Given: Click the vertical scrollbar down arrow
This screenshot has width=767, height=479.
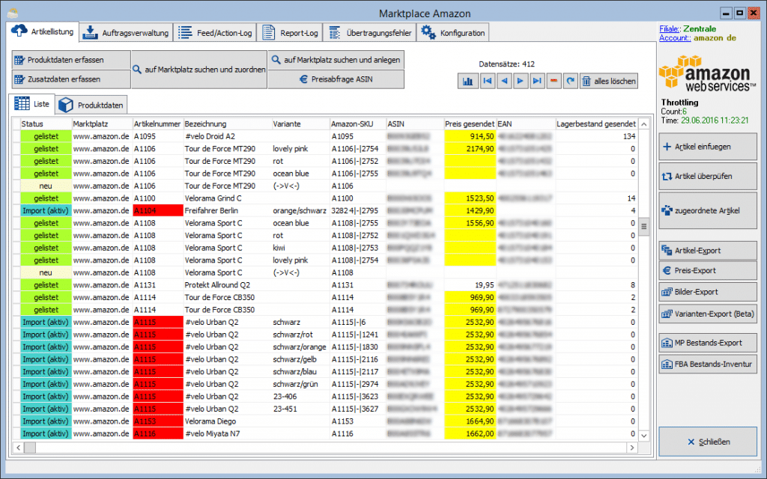Looking at the screenshot, I should [x=644, y=435].
